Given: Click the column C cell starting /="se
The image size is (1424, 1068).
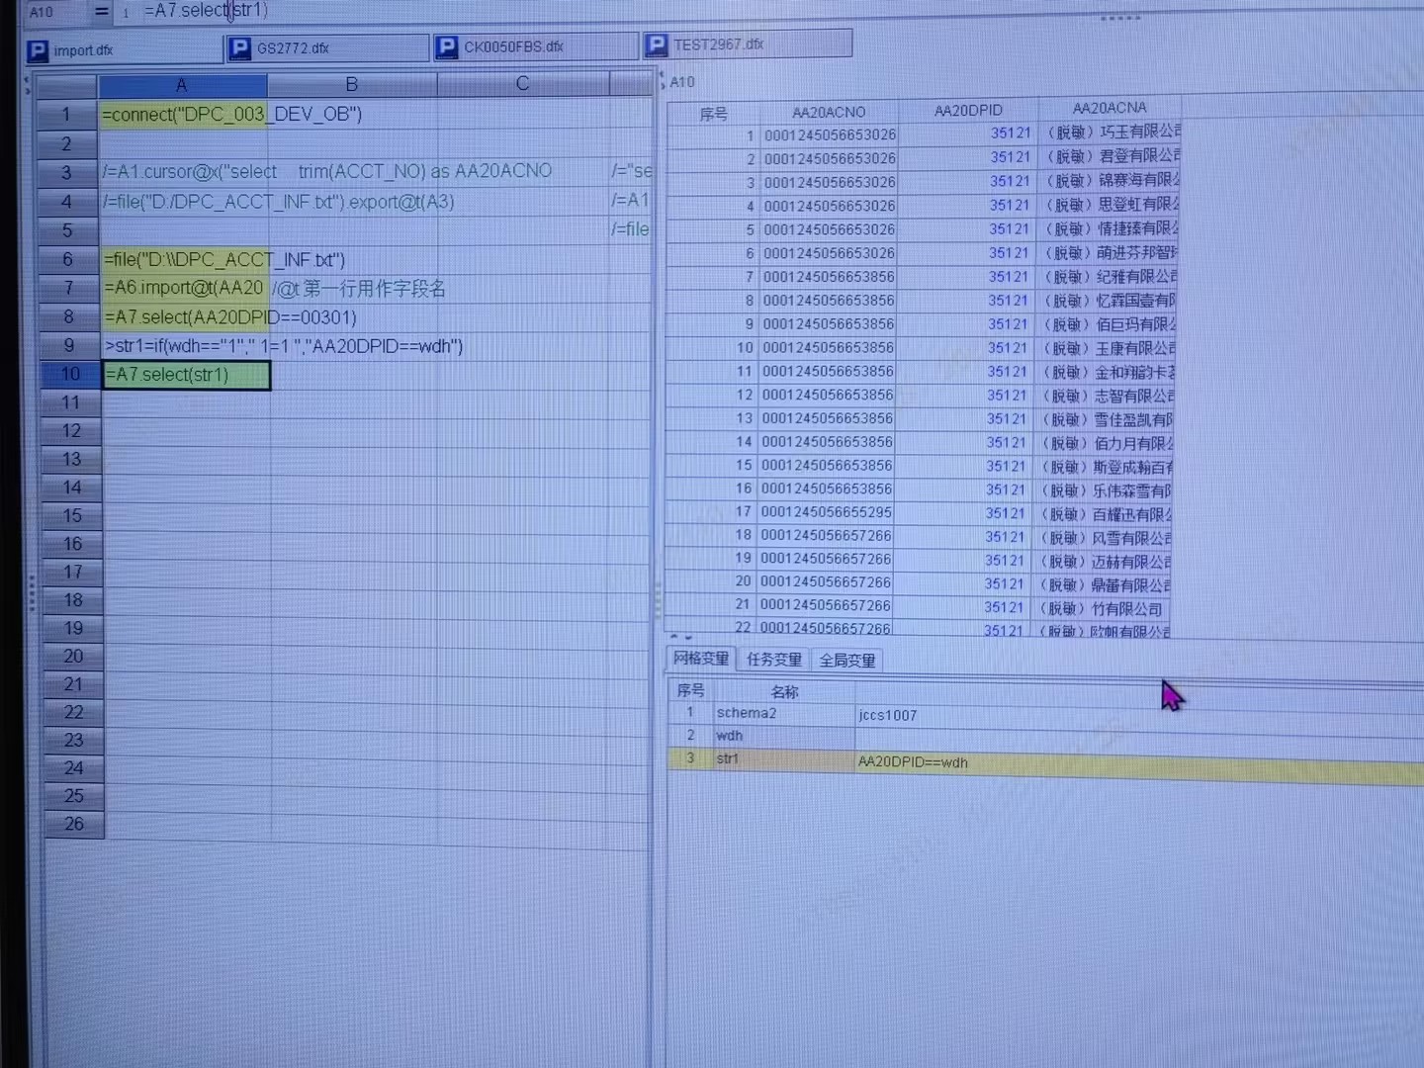Looking at the screenshot, I should coord(631,170).
